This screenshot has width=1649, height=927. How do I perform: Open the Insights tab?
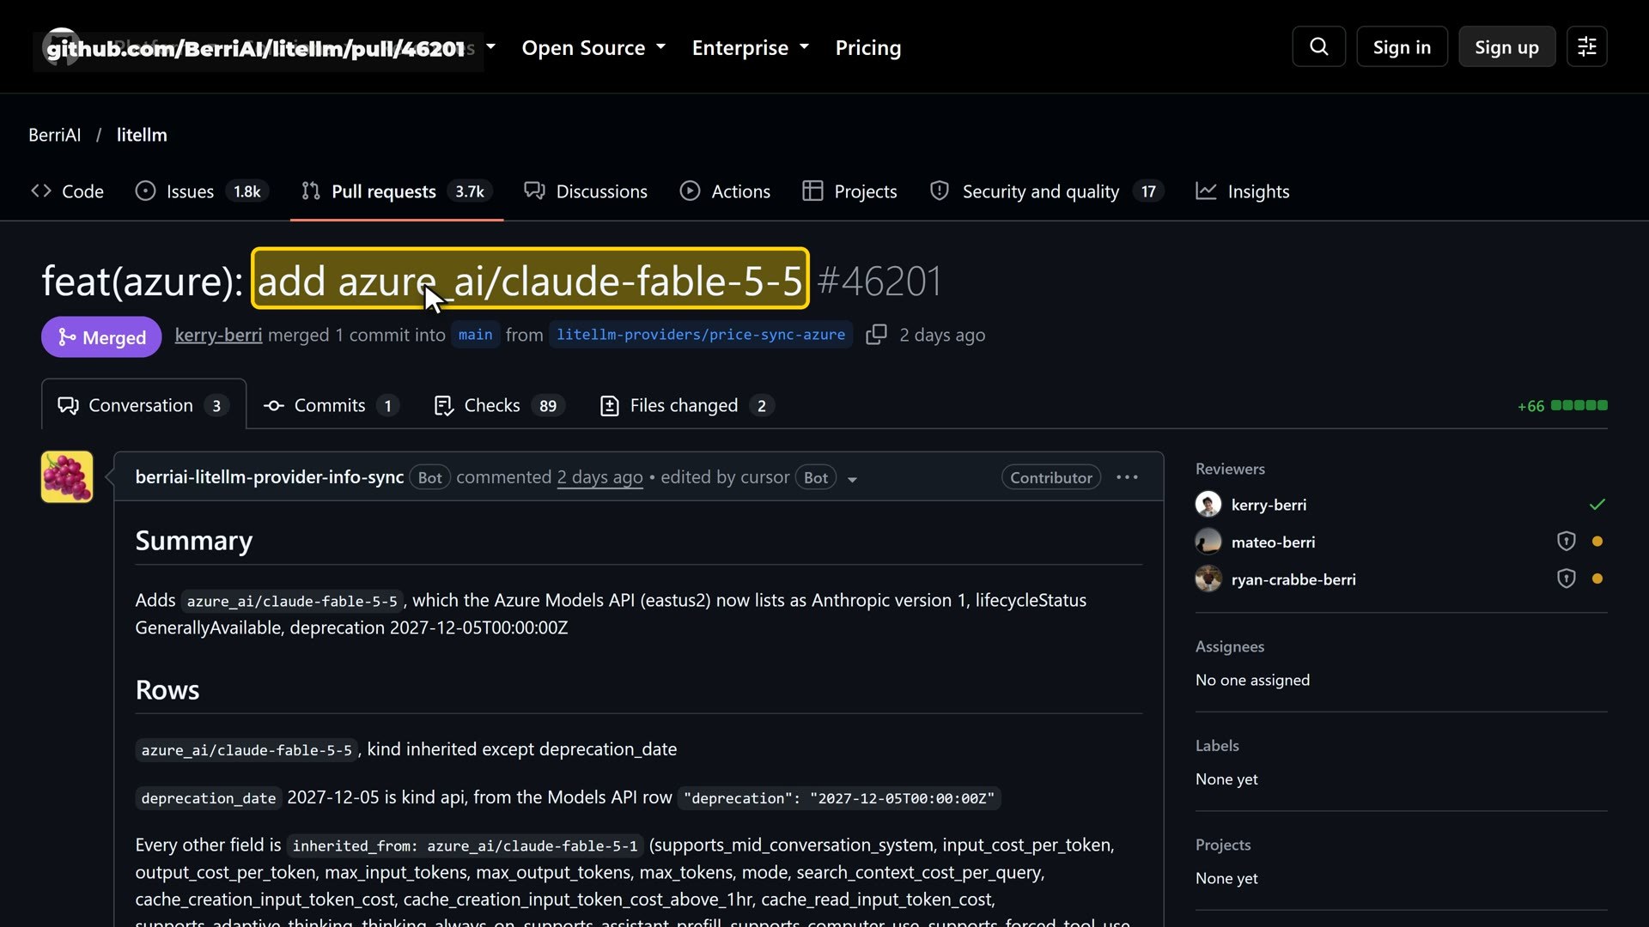tap(1243, 191)
